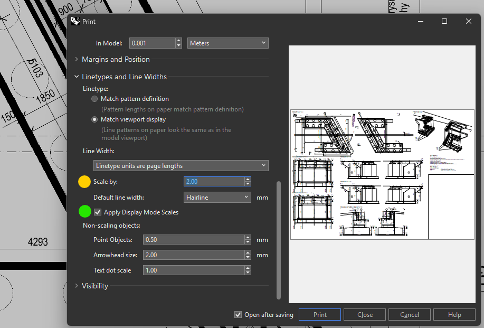
Task: Uncheck Apply Display Mode Scales checkbox
Action: click(98, 212)
